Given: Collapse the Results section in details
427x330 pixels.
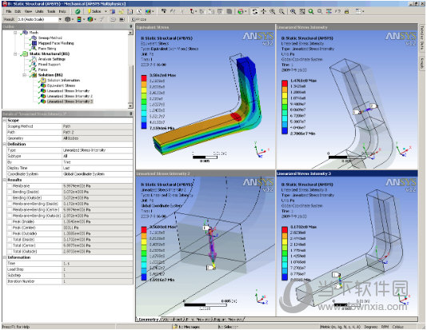Looking at the screenshot, I should point(5,180).
